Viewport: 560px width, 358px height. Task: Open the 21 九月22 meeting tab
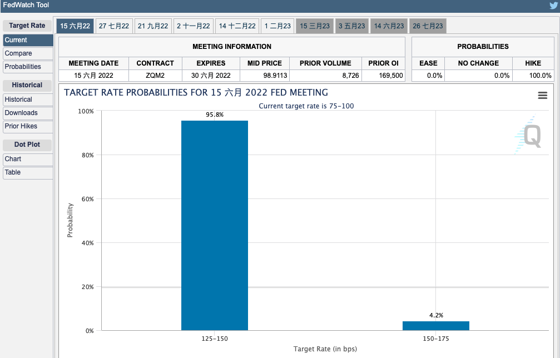click(x=153, y=26)
